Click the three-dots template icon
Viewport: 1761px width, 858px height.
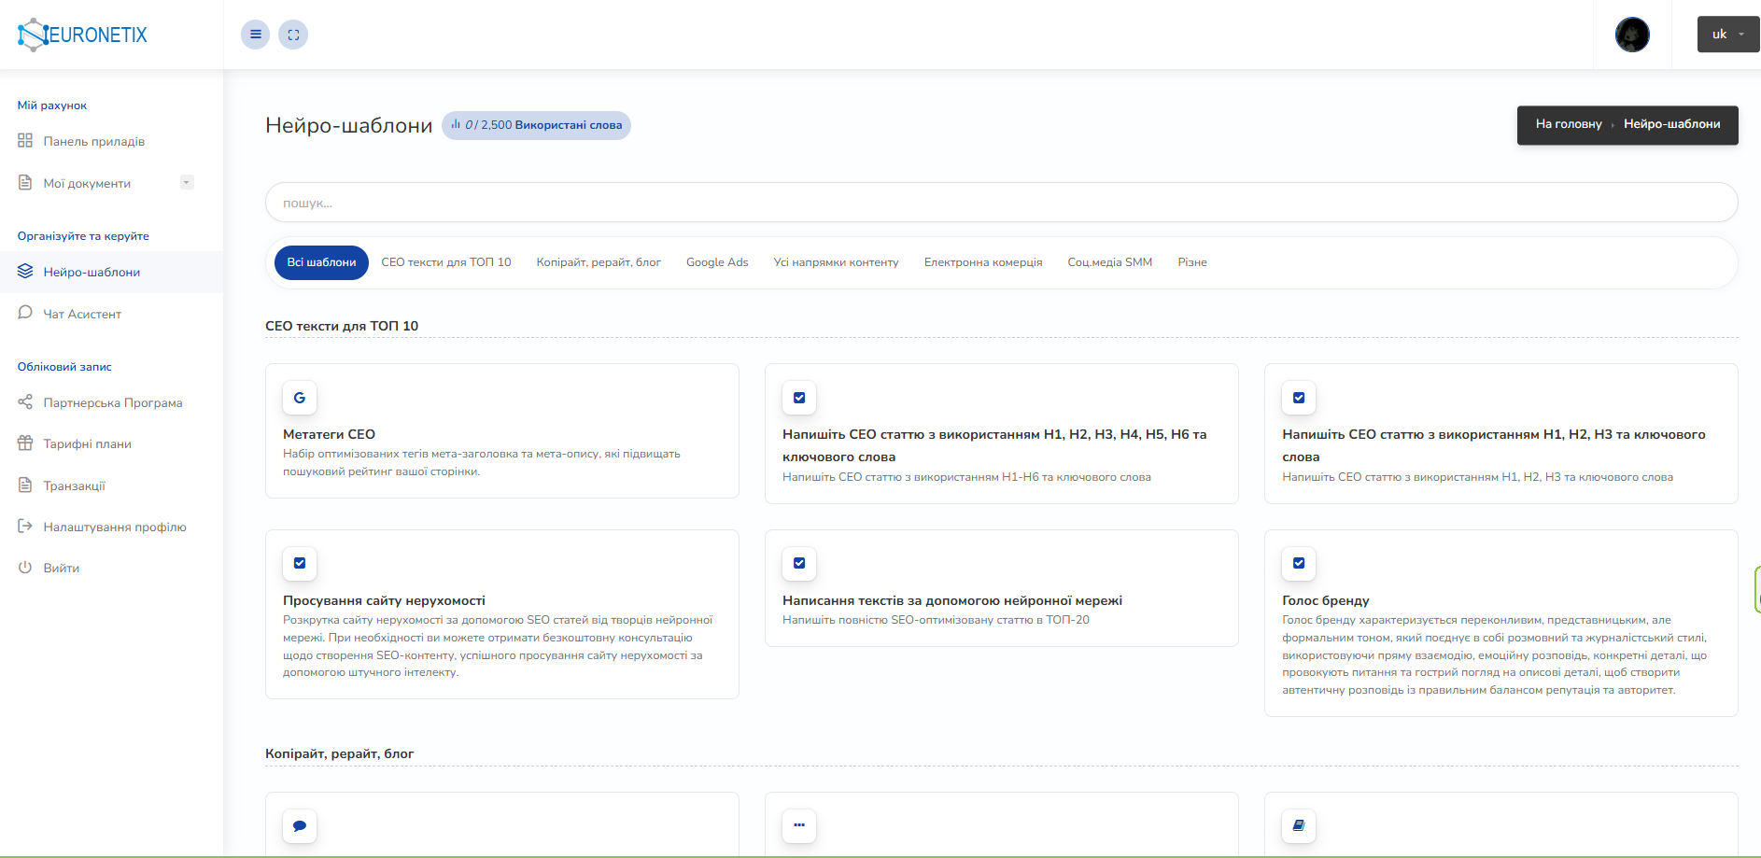click(x=799, y=826)
